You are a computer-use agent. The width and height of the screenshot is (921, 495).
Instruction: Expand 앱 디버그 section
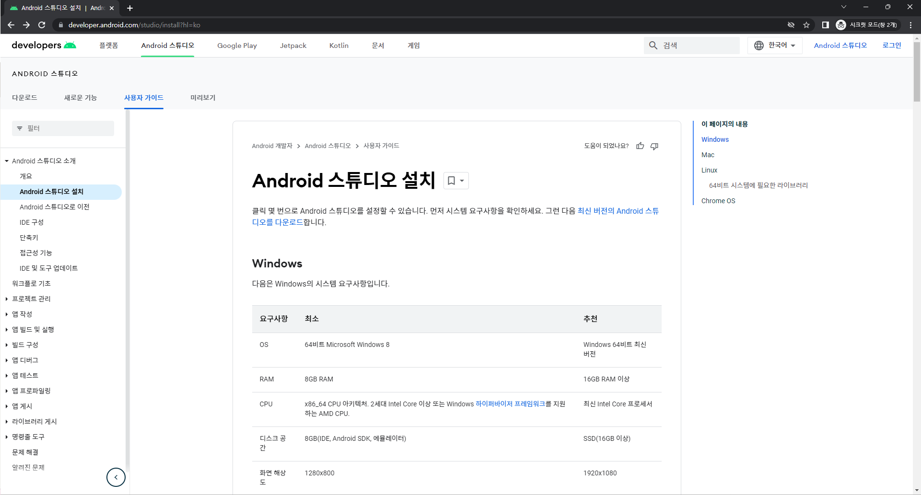[7, 360]
